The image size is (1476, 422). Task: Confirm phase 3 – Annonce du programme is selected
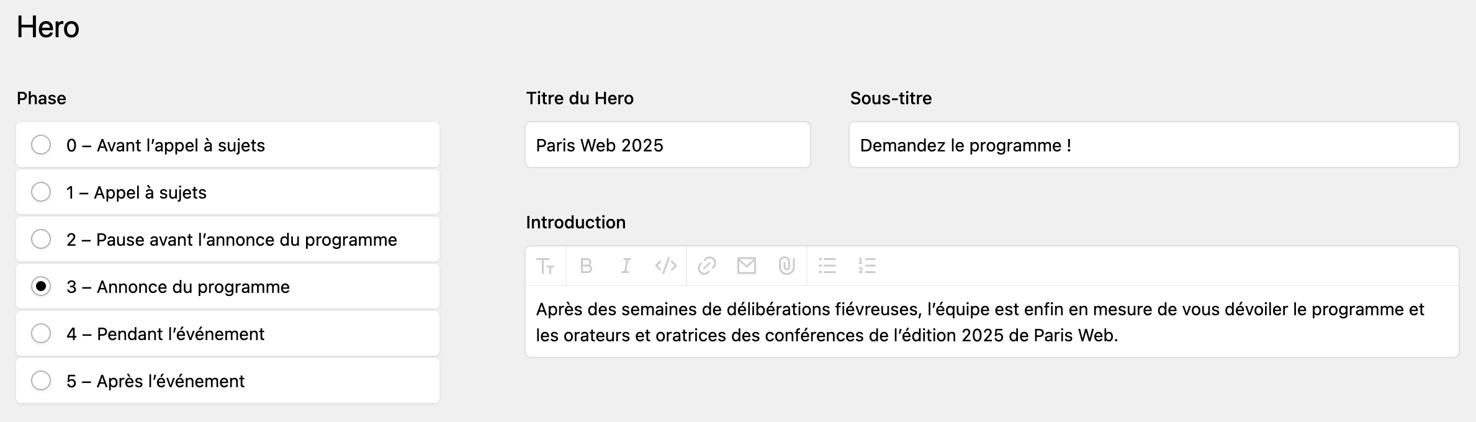[41, 286]
